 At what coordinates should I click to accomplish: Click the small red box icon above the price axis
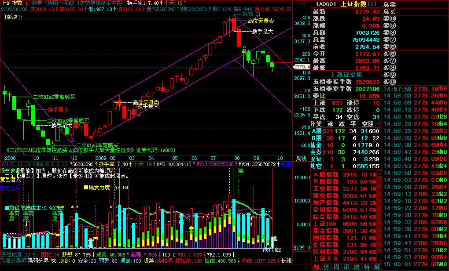(x=302, y=3)
